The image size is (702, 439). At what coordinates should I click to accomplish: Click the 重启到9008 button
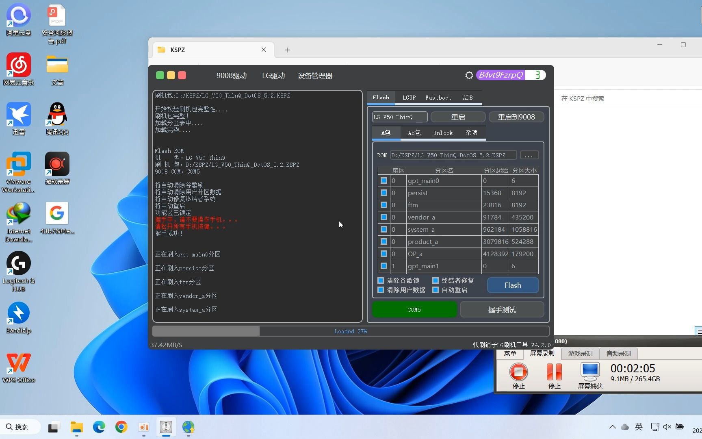click(516, 117)
